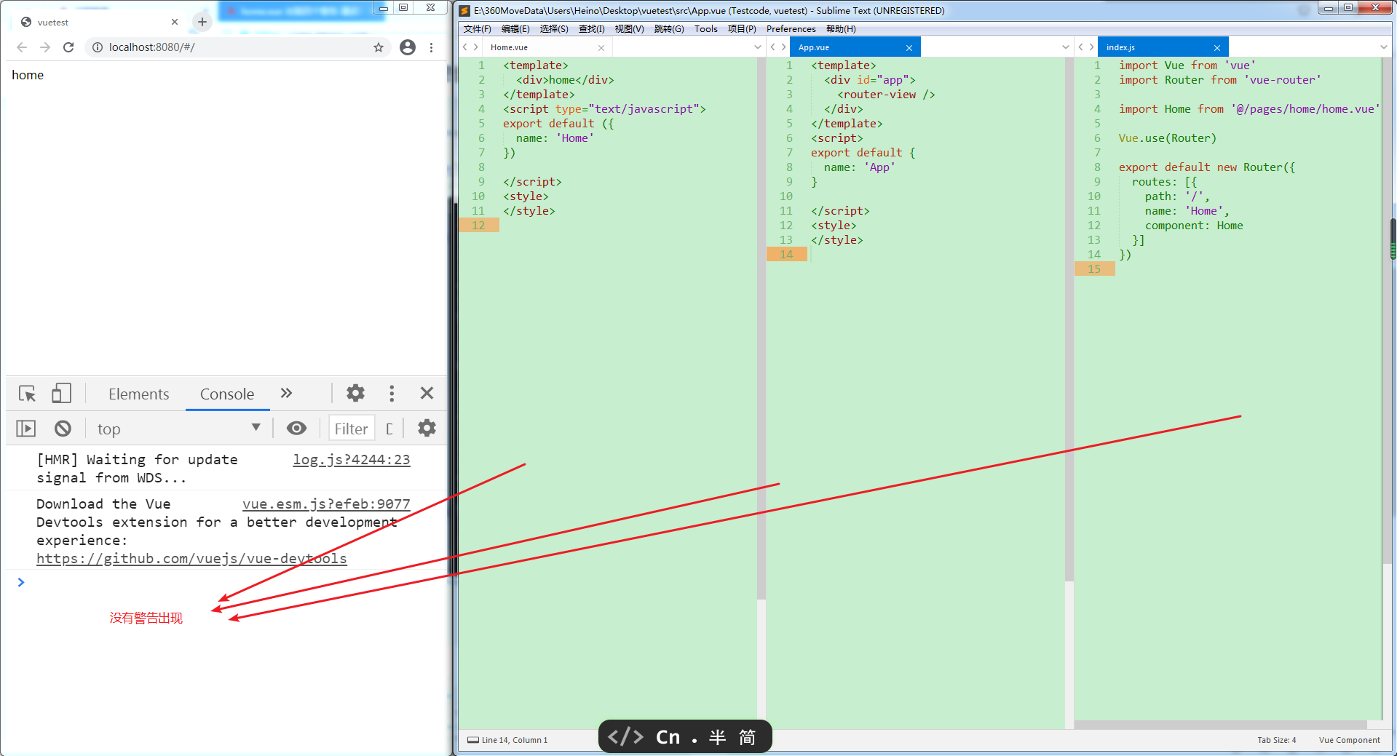The height and width of the screenshot is (756, 1397).
Task: Go to previous tab in Home.vue pane
Action: tap(465, 47)
